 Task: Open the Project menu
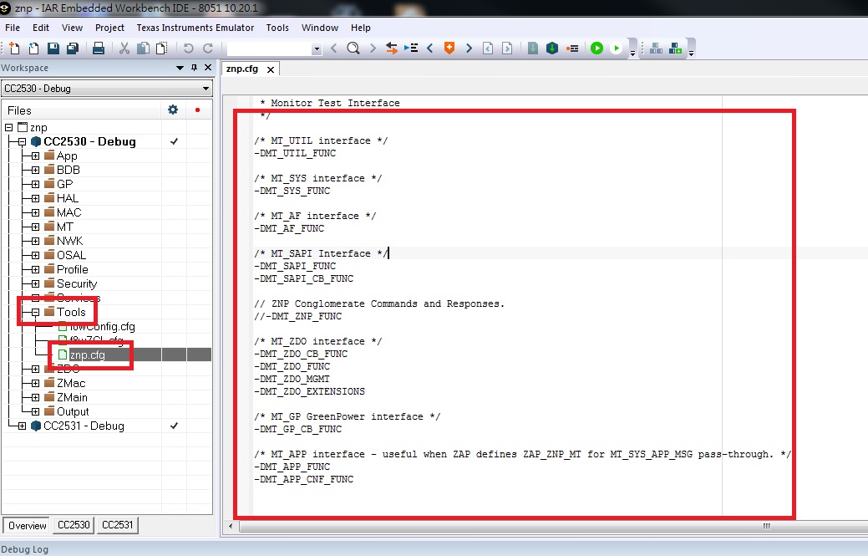point(109,28)
